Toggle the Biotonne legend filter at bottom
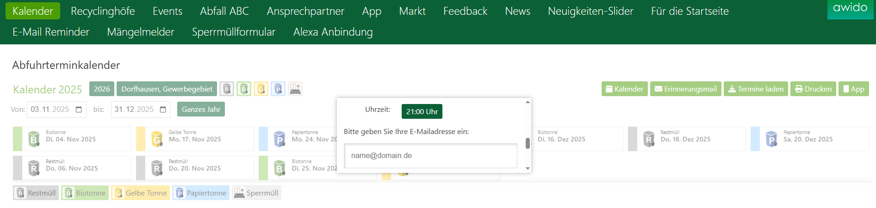This screenshot has height=208, width=876. tap(85, 193)
